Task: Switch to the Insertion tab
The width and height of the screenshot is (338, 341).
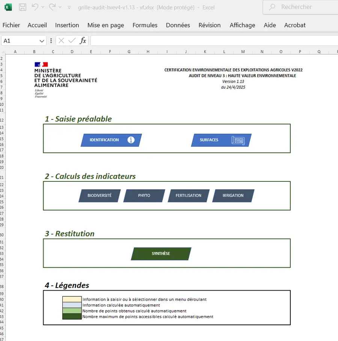Action: (x=67, y=25)
